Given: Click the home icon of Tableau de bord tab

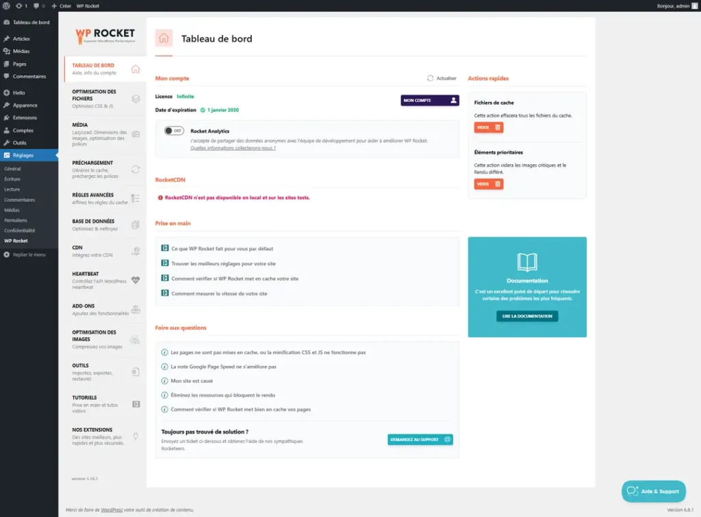Looking at the screenshot, I should (136, 69).
